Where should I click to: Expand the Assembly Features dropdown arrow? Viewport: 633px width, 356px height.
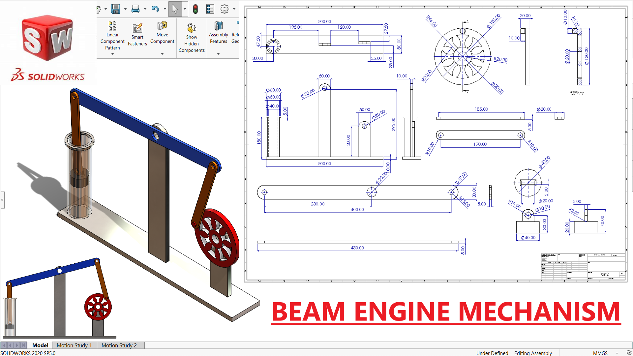point(218,54)
